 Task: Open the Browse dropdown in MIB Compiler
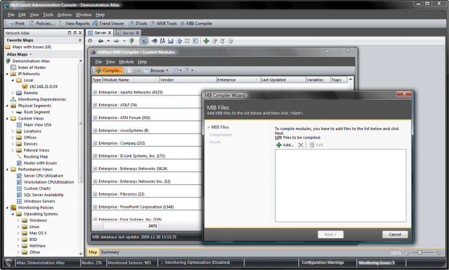pyautogui.click(x=157, y=70)
